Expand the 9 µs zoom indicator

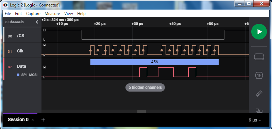click(255, 120)
